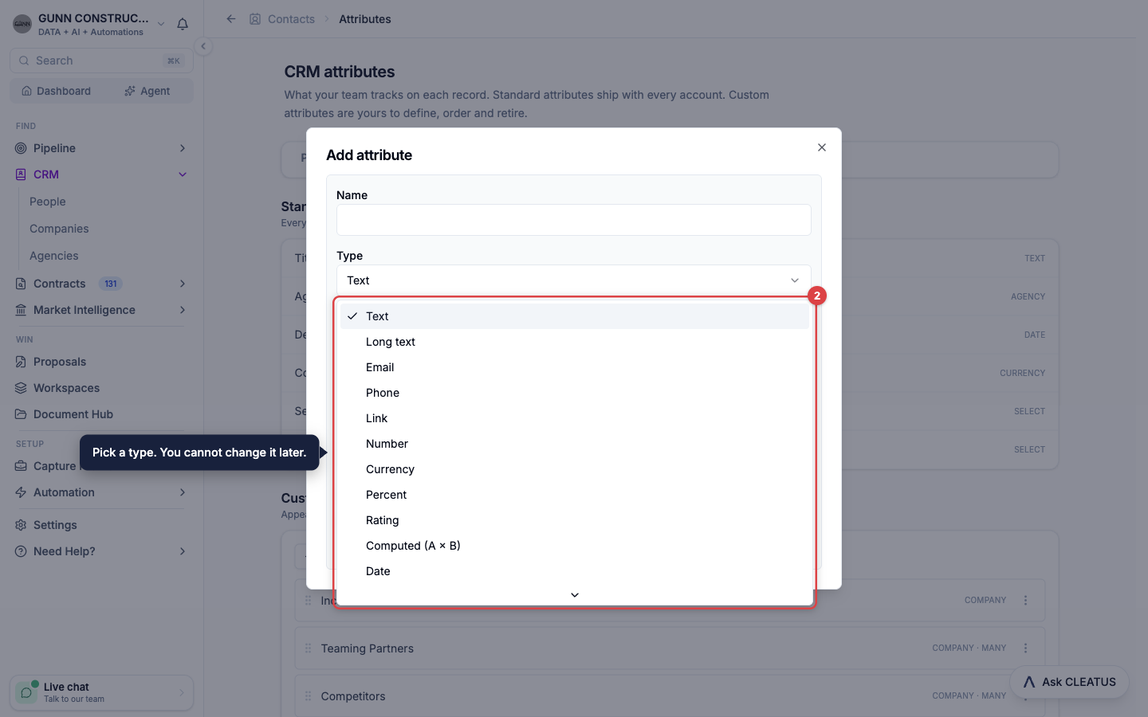The width and height of the screenshot is (1148, 717).
Task: Open the Dashboard view
Action: pyautogui.click(x=56, y=91)
